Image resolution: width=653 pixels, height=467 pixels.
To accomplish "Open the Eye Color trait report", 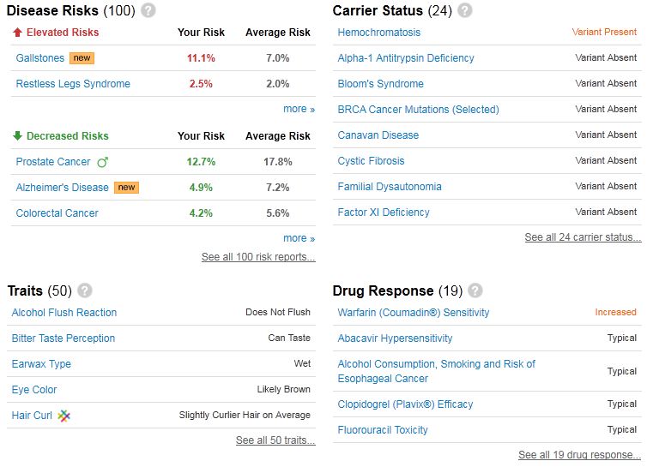I will click(34, 390).
